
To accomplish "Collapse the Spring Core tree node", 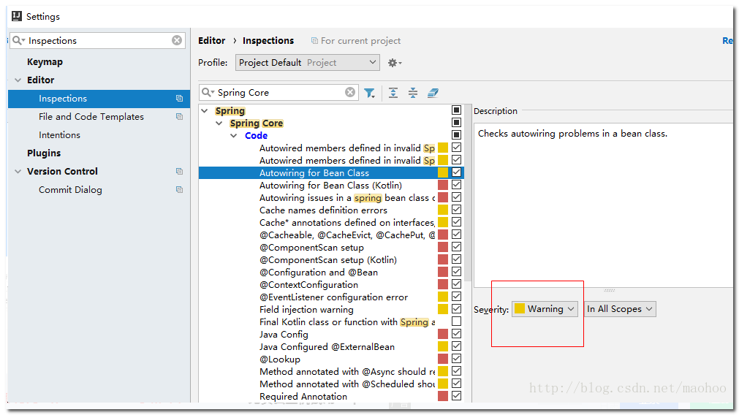I will coord(219,123).
